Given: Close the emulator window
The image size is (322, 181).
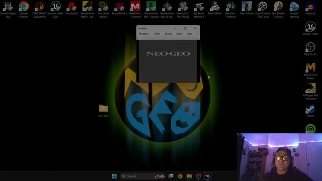Looking at the screenshot, I should point(195,28).
